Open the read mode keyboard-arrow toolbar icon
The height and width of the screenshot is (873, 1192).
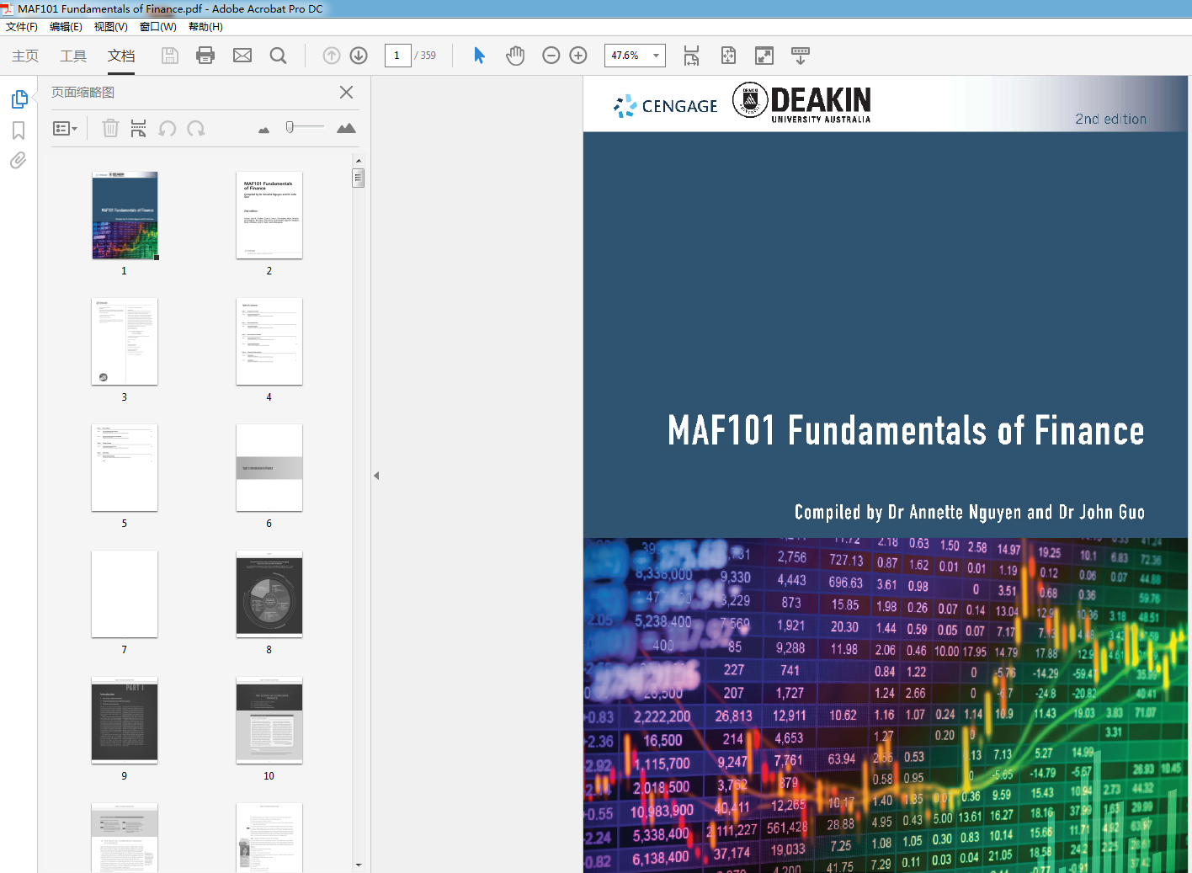coord(801,56)
